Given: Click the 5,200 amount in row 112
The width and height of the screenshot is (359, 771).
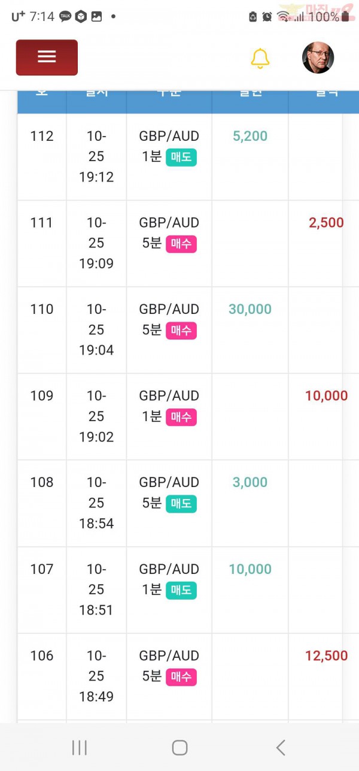Looking at the screenshot, I should point(250,136).
